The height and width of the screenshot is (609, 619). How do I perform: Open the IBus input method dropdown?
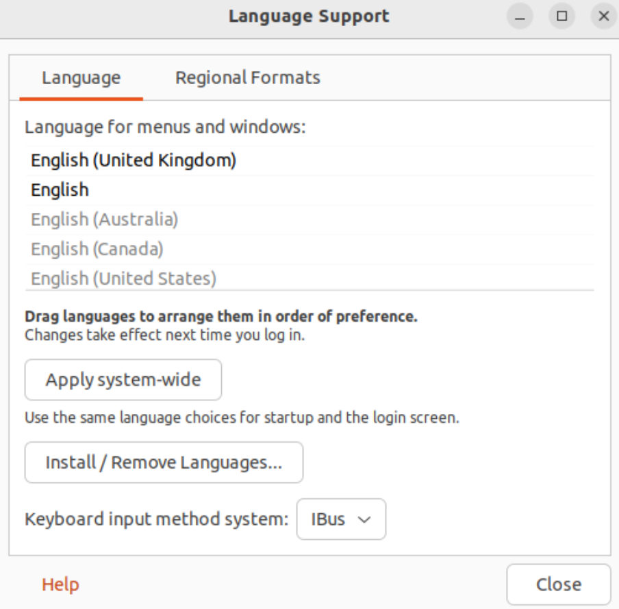pos(341,519)
